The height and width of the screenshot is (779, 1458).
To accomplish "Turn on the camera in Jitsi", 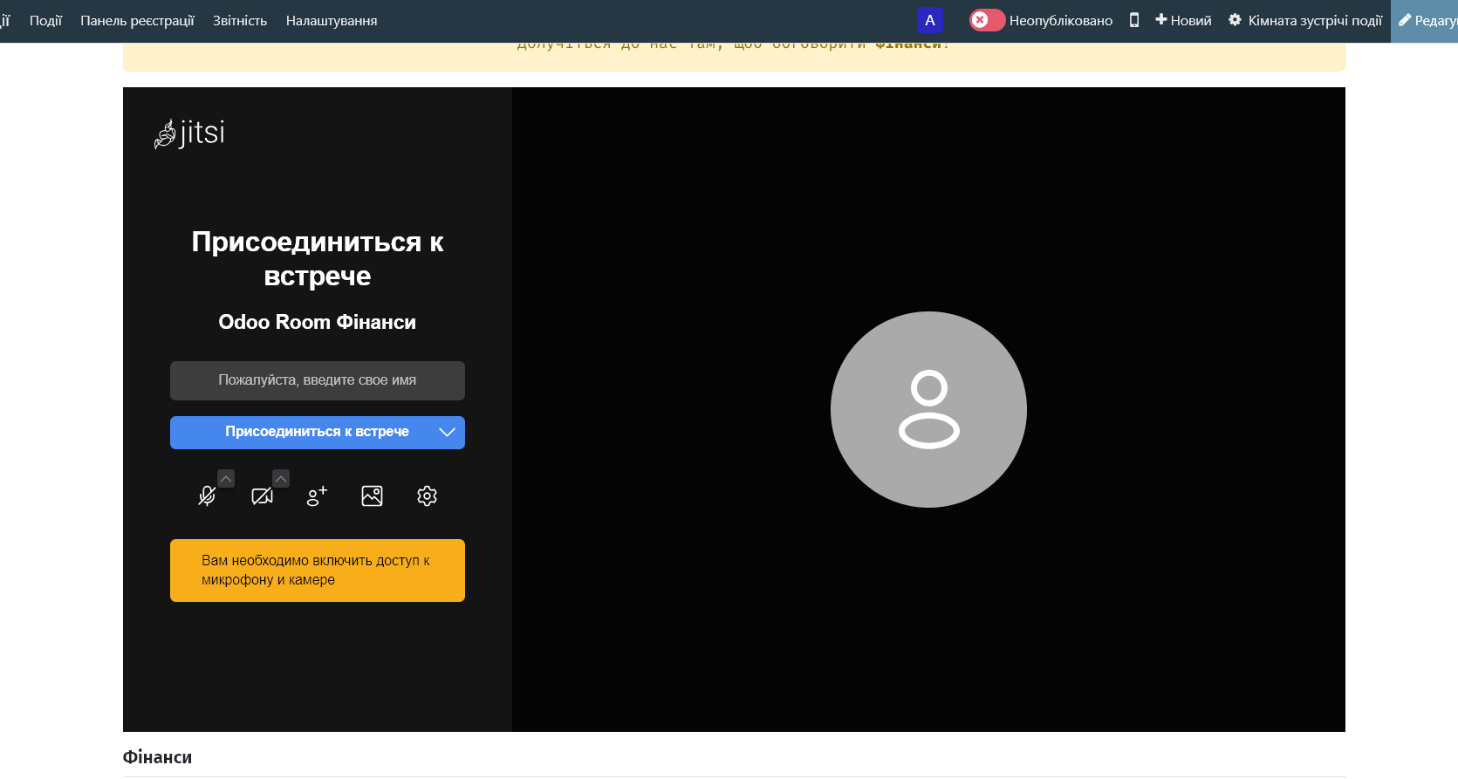I will (262, 496).
